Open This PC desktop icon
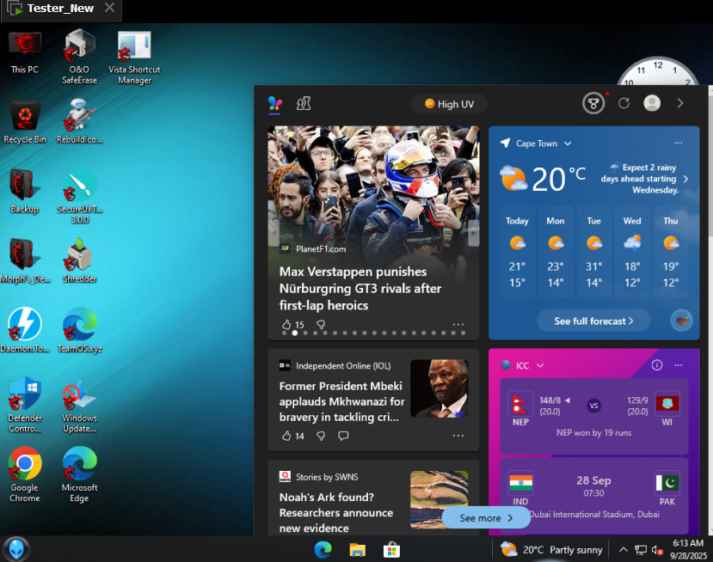Image resolution: width=713 pixels, height=562 pixels. coord(25,52)
